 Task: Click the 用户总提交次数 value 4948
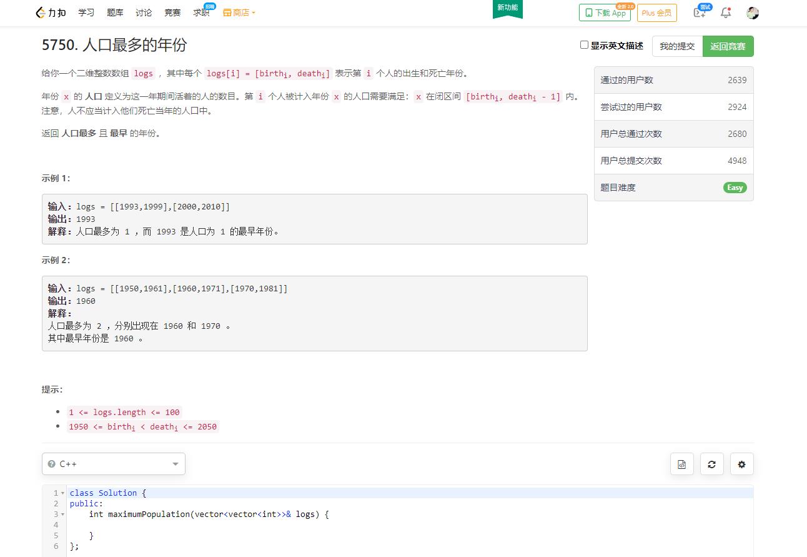pos(737,161)
